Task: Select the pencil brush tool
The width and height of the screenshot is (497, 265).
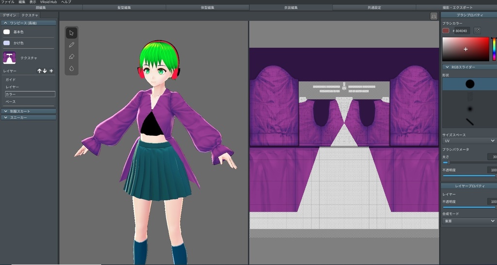Action: pyautogui.click(x=71, y=45)
